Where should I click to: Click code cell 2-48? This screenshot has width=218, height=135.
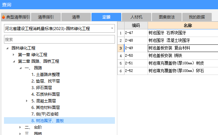point(136,41)
